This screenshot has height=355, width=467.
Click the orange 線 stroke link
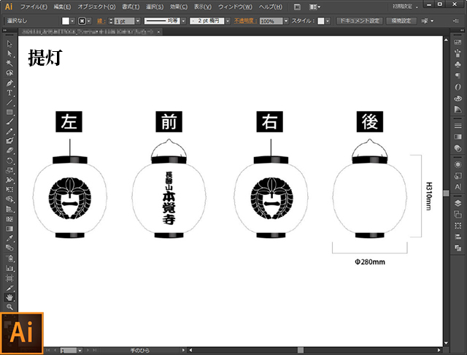(x=101, y=21)
